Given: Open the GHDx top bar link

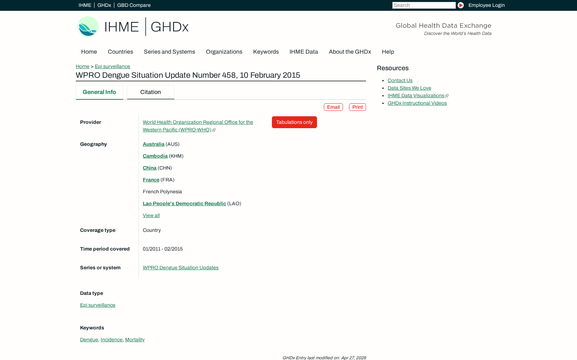Looking at the screenshot, I should pyautogui.click(x=104, y=5).
